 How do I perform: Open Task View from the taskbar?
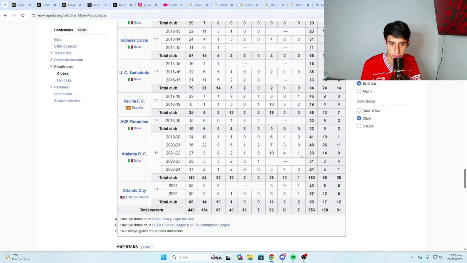click(228, 257)
